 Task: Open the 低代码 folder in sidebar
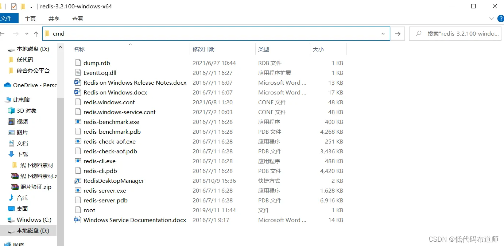coord(21,60)
